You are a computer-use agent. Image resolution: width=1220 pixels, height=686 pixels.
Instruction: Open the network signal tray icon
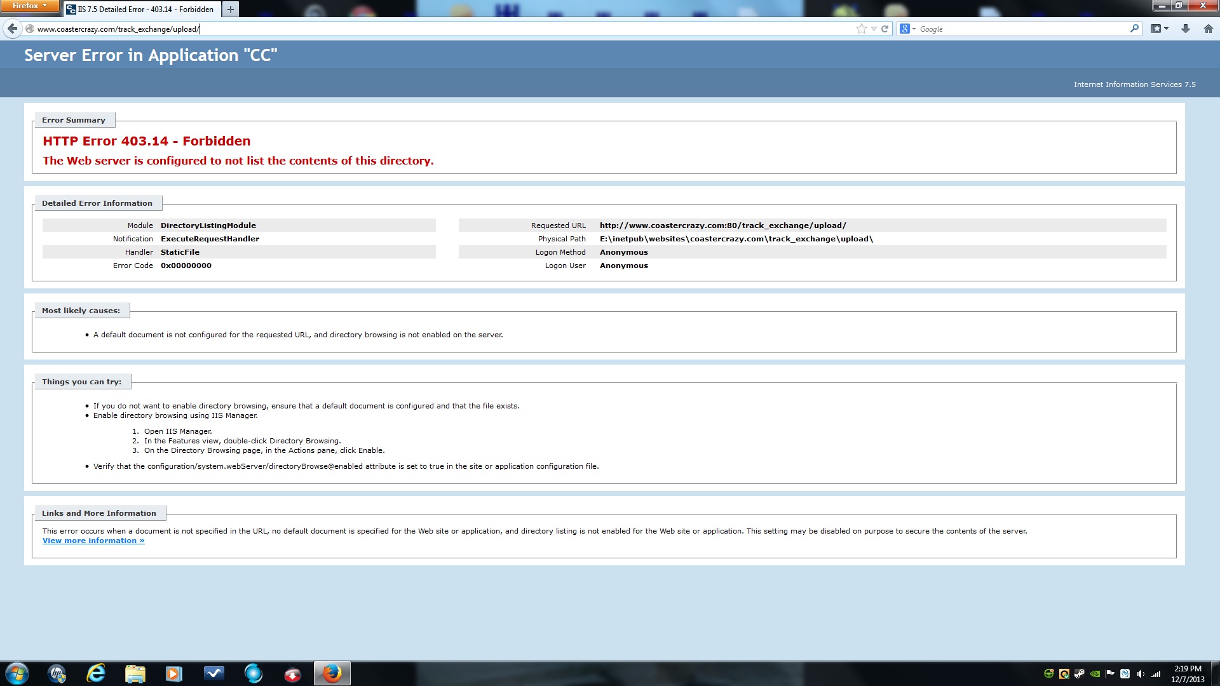coord(1156,673)
